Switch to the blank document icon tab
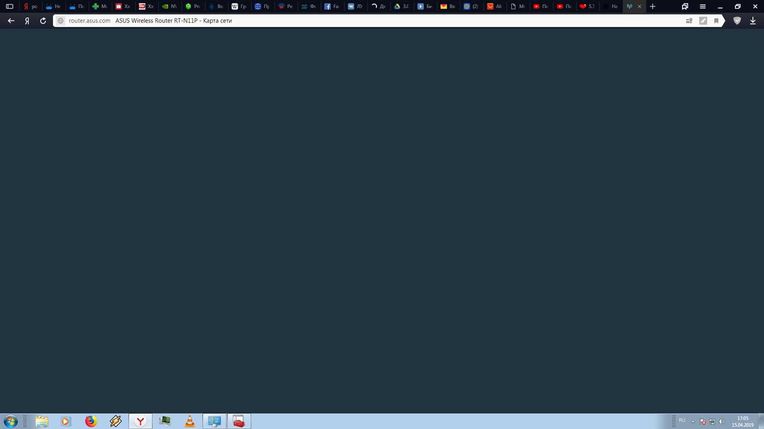Screen dimensions: 764x429 click(x=517, y=7)
